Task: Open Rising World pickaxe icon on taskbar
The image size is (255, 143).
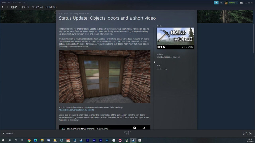Action: click(139, 140)
